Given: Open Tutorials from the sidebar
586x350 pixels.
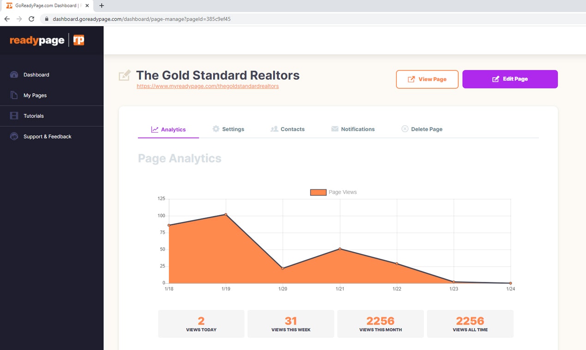Looking at the screenshot, I should (14, 116).
